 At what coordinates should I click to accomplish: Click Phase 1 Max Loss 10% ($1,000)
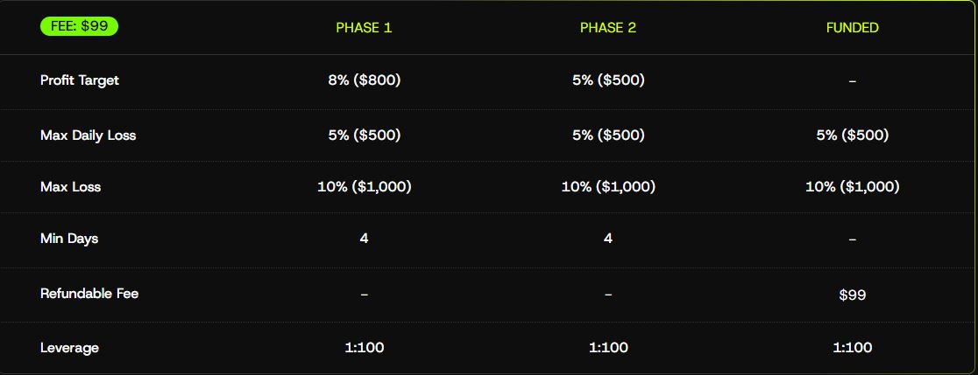[x=364, y=187]
